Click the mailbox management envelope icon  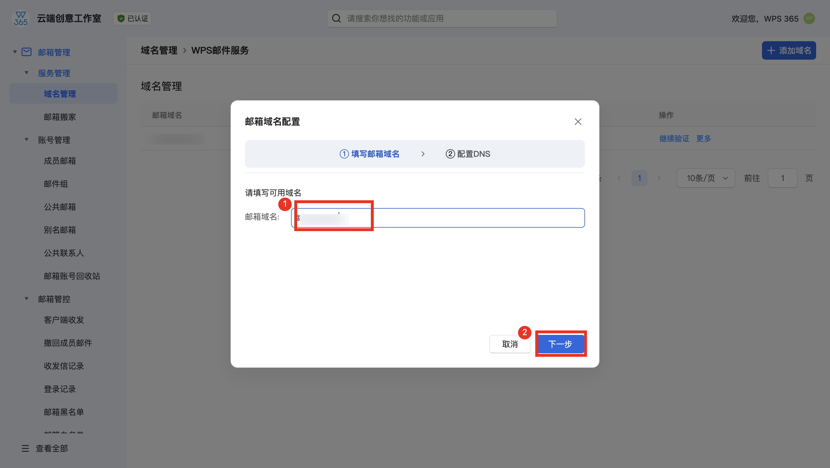tap(27, 52)
